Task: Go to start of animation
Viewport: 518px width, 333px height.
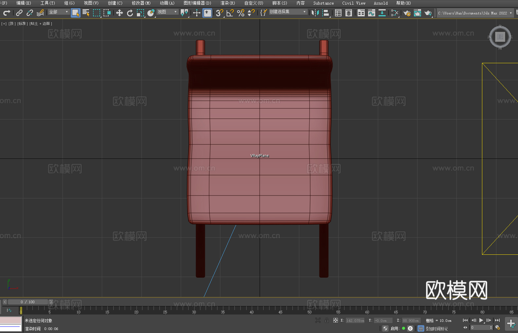Action: click(465, 320)
